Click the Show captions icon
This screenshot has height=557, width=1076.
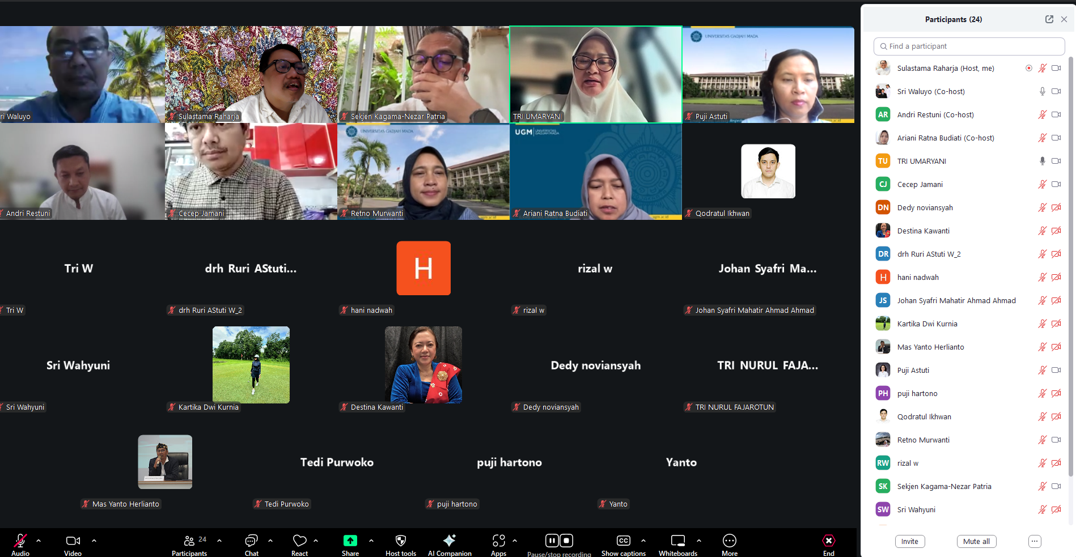pyautogui.click(x=623, y=541)
